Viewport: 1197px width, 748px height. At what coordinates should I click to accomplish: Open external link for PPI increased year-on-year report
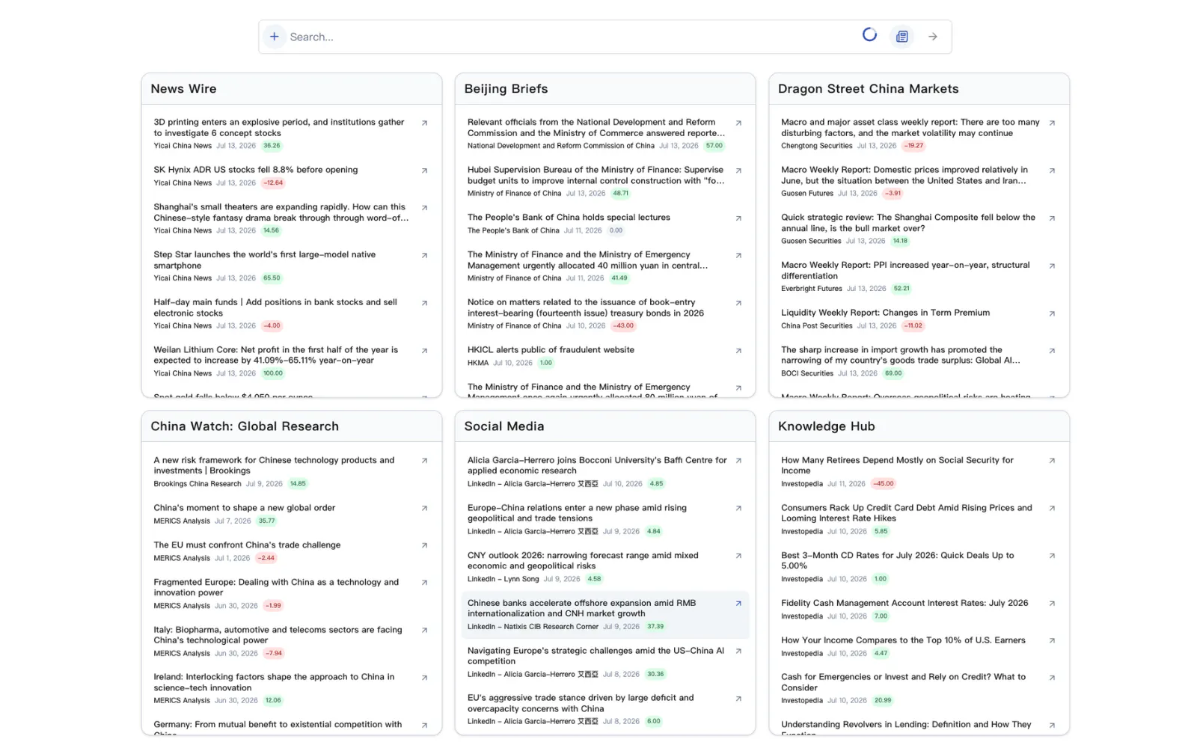point(1052,266)
